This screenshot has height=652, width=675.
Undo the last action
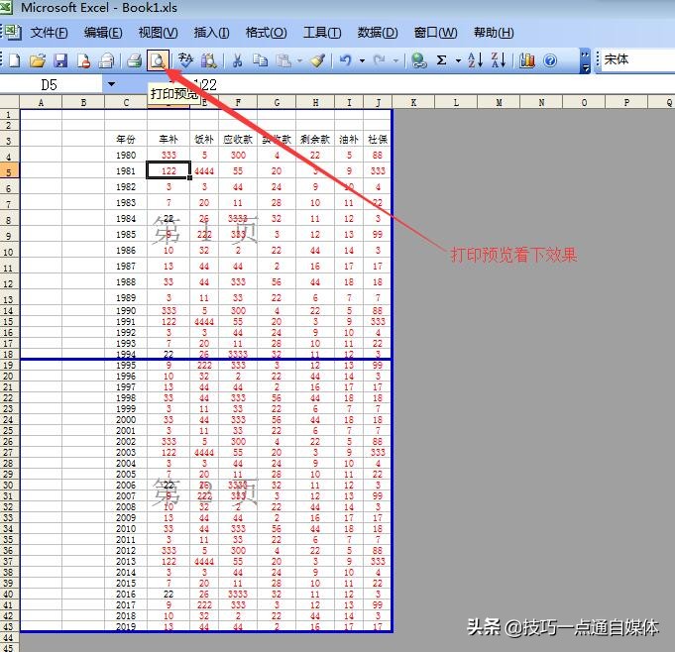346,60
